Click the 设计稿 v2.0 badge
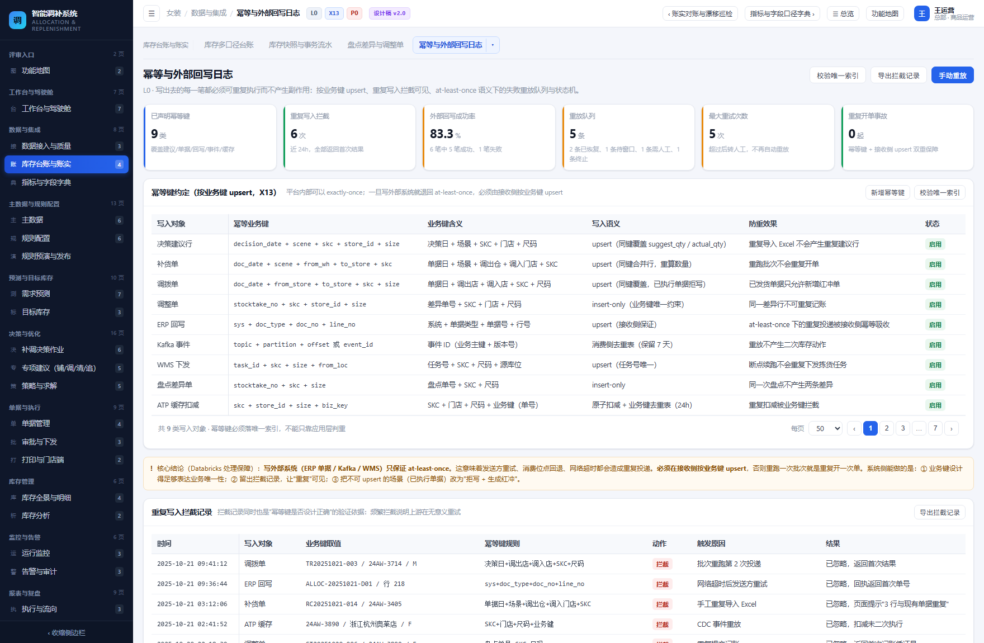 pos(389,13)
